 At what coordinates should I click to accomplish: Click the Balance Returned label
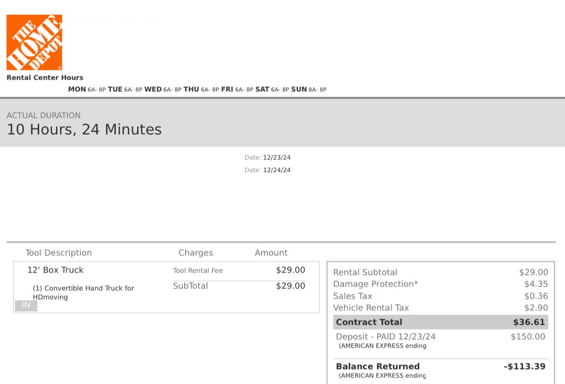click(x=378, y=367)
